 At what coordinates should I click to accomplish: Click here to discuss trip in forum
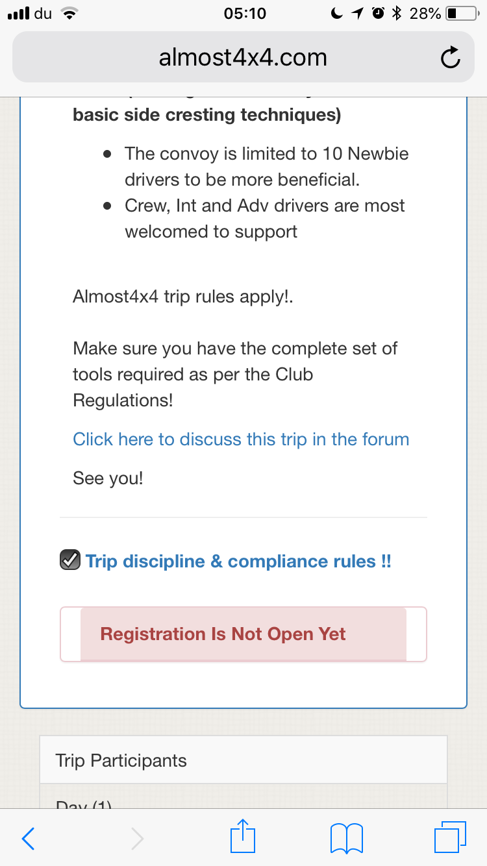tap(241, 439)
